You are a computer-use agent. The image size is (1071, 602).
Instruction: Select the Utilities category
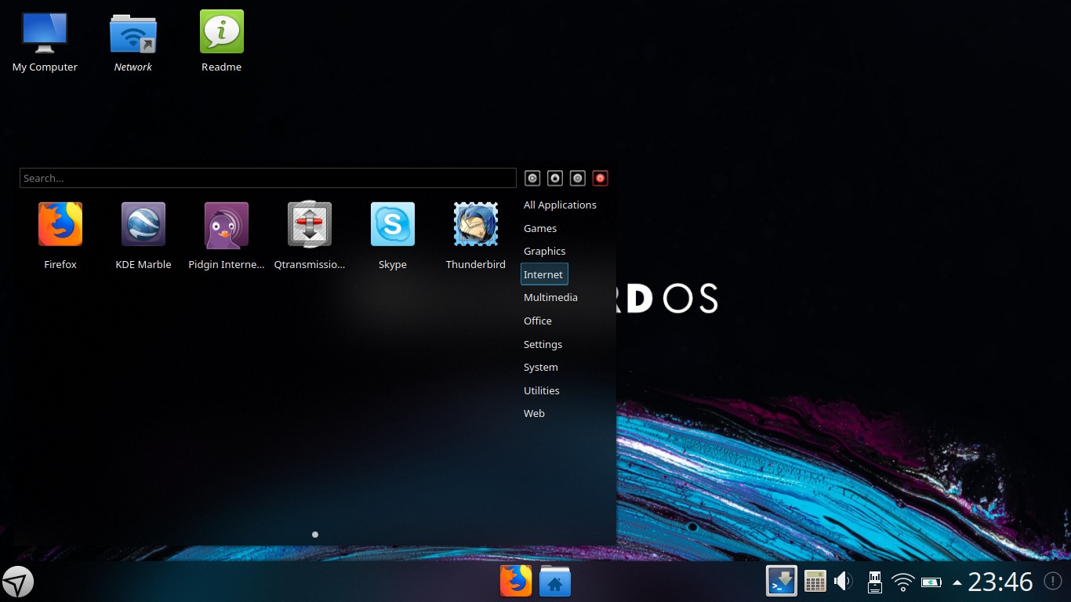(x=542, y=391)
